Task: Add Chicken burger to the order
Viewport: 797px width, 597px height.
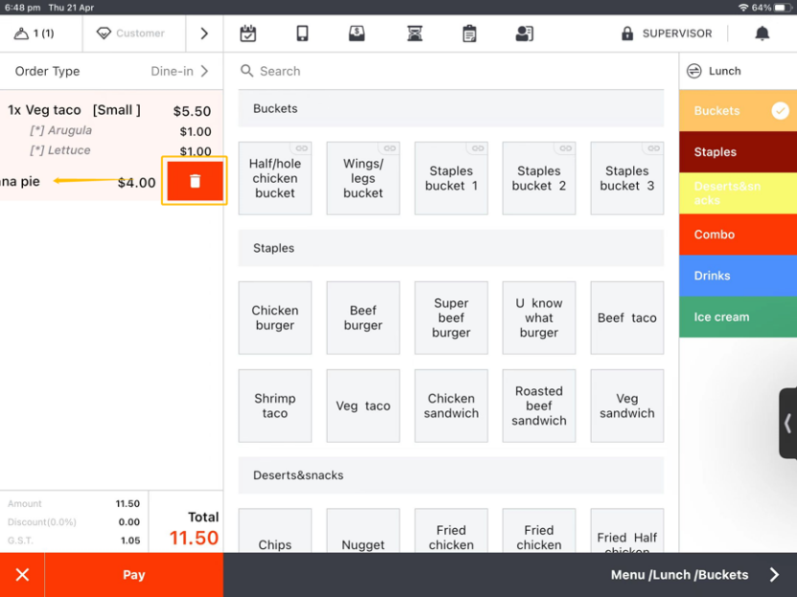Action: coord(275,318)
